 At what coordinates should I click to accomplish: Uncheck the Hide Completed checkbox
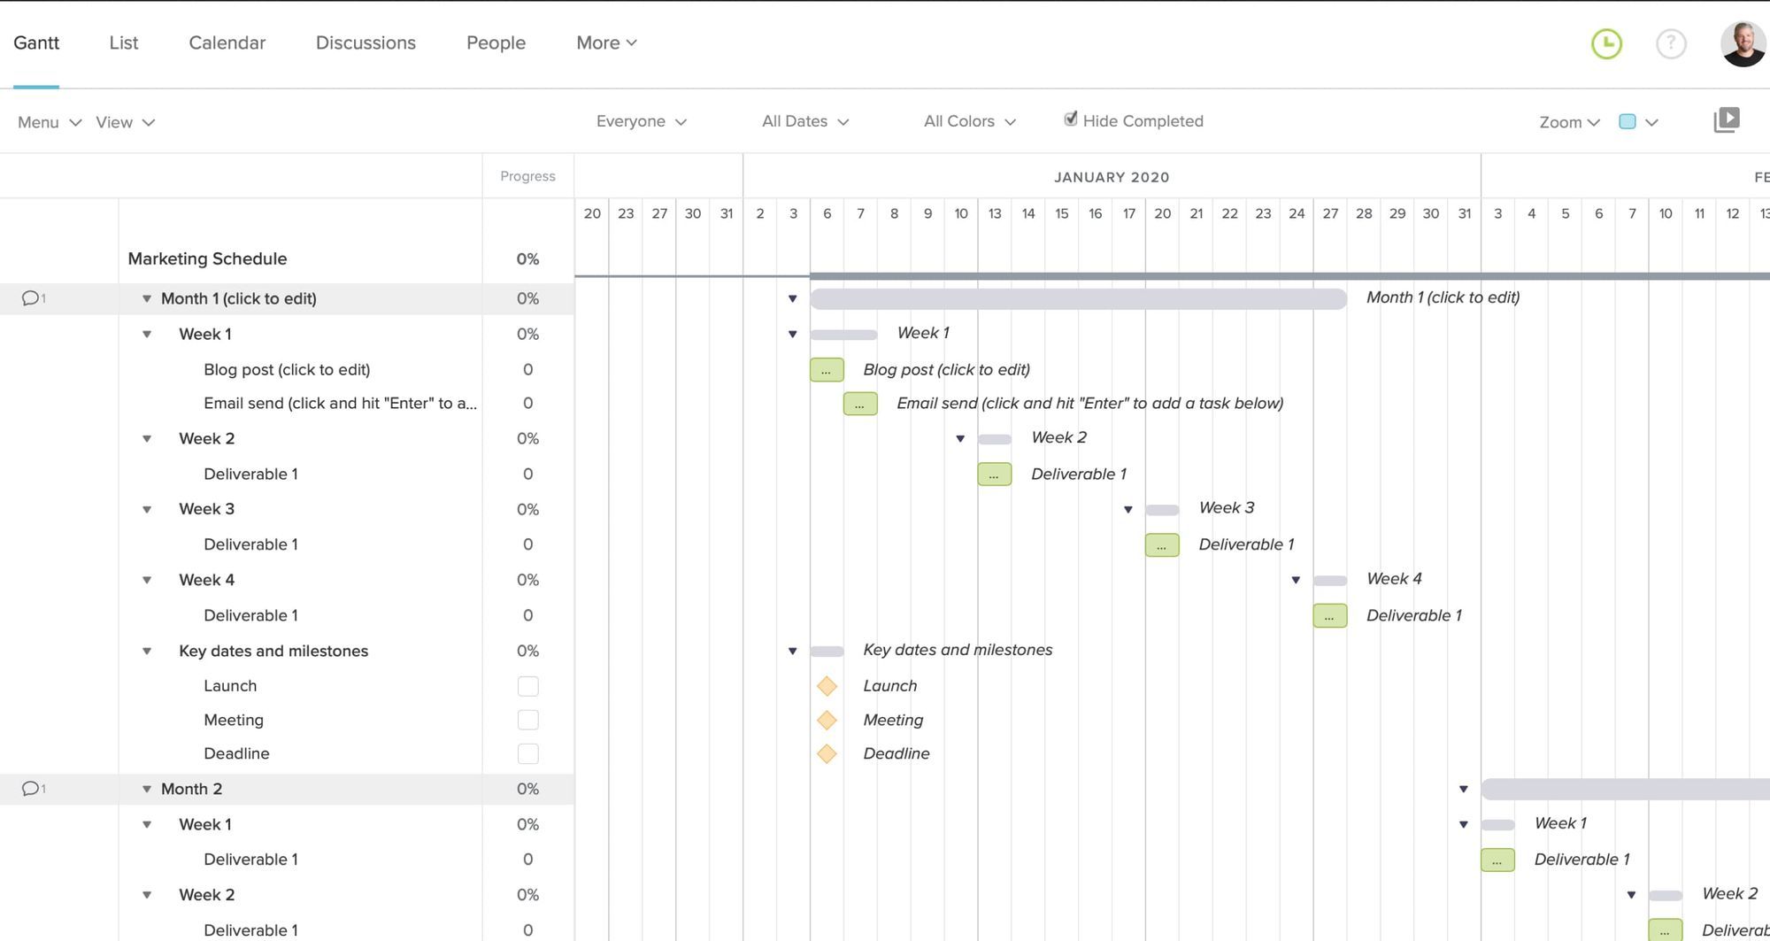tap(1072, 119)
